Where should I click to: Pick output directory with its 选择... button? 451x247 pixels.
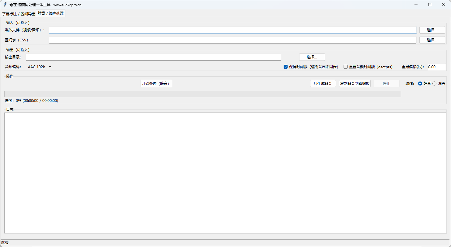312,57
